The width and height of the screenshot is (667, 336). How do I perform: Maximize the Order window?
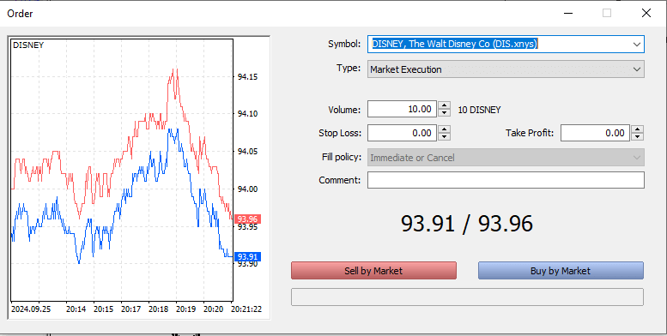coord(607,13)
